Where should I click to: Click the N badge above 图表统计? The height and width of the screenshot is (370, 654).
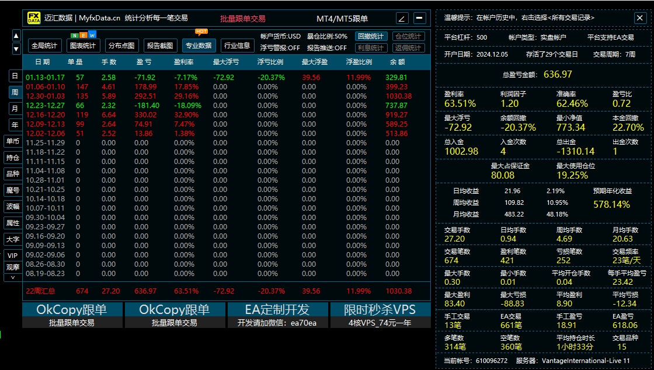point(74,35)
